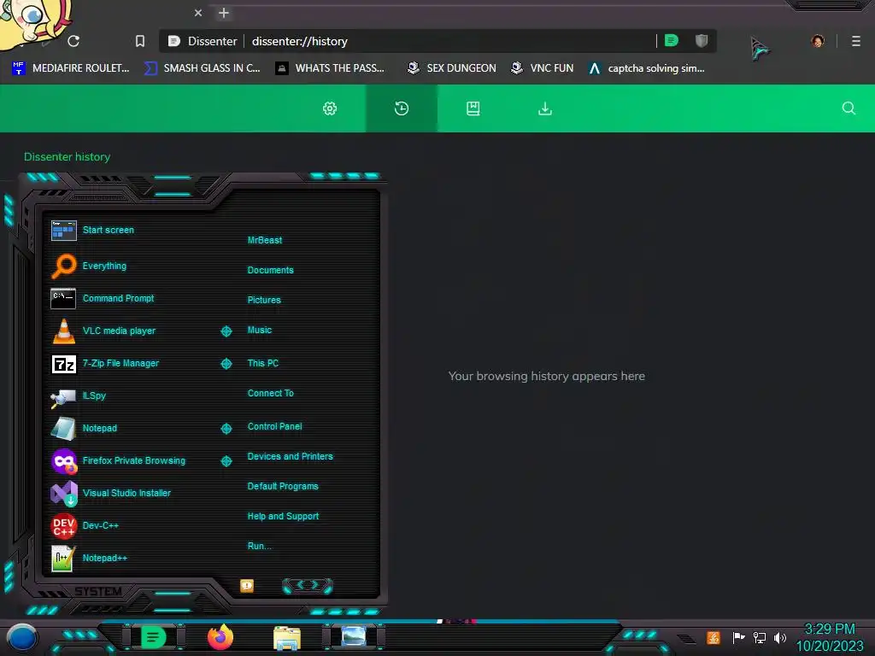Open the clock showing 3:29 PM
Viewport: 875px width, 656px height.
[x=830, y=637]
